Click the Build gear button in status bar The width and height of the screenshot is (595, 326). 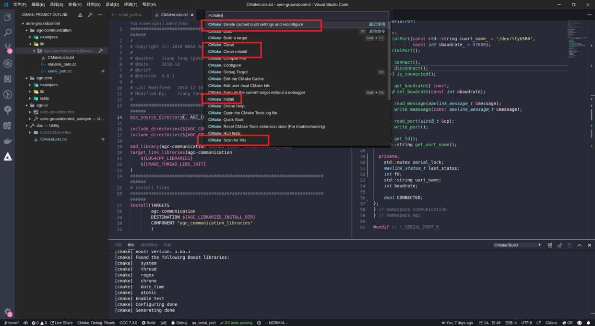149,323
